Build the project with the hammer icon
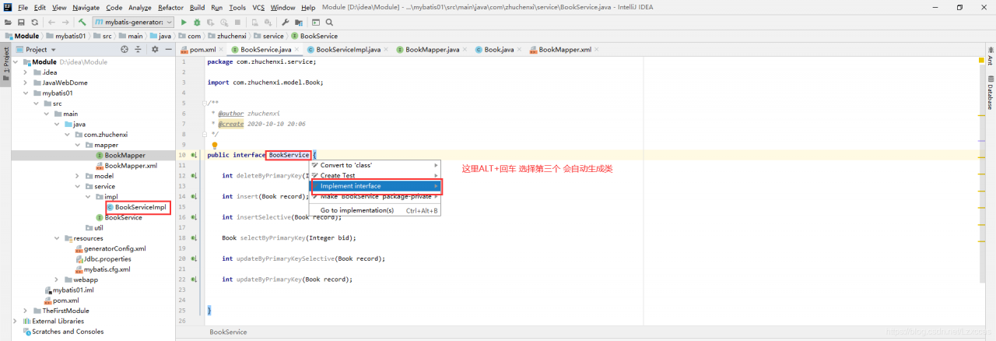The width and height of the screenshot is (996, 341). pyautogui.click(x=82, y=23)
